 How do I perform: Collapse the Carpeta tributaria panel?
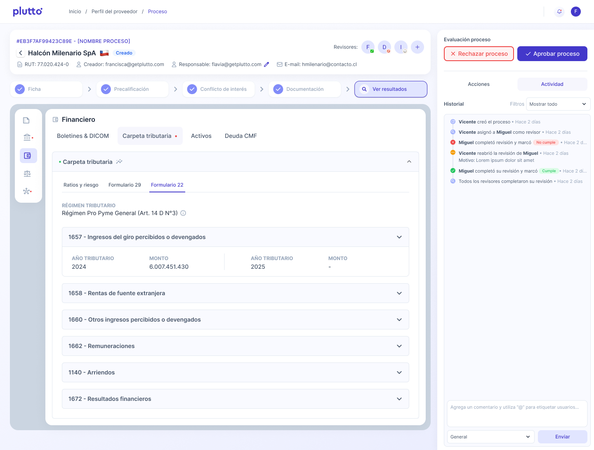click(409, 162)
